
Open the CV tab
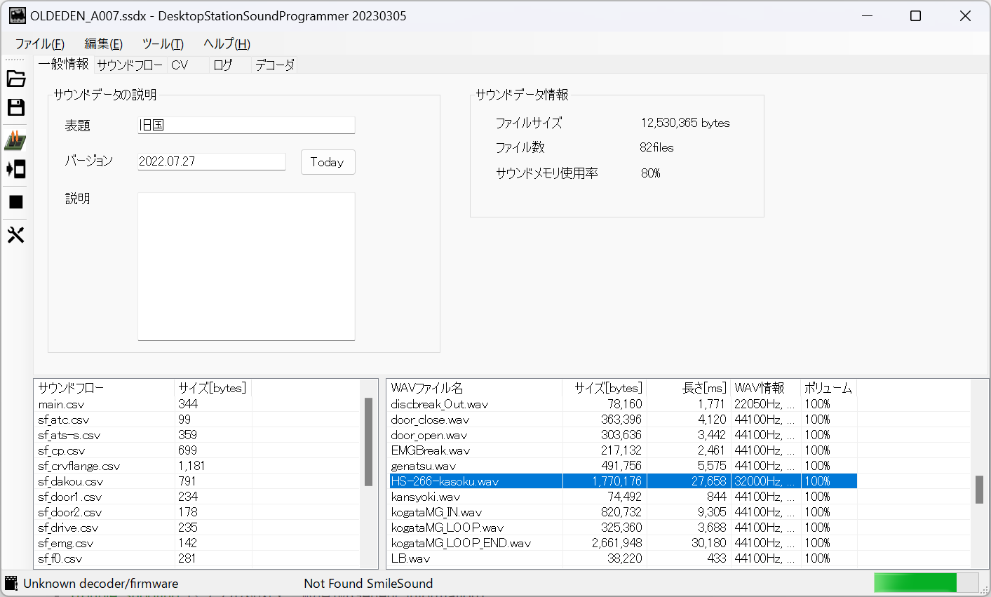pyautogui.click(x=180, y=65)
